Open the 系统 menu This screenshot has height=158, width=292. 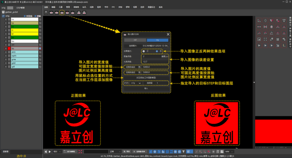click(x=161, y=7)
